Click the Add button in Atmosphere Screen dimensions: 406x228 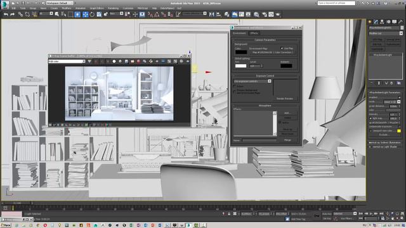[287, 113]
